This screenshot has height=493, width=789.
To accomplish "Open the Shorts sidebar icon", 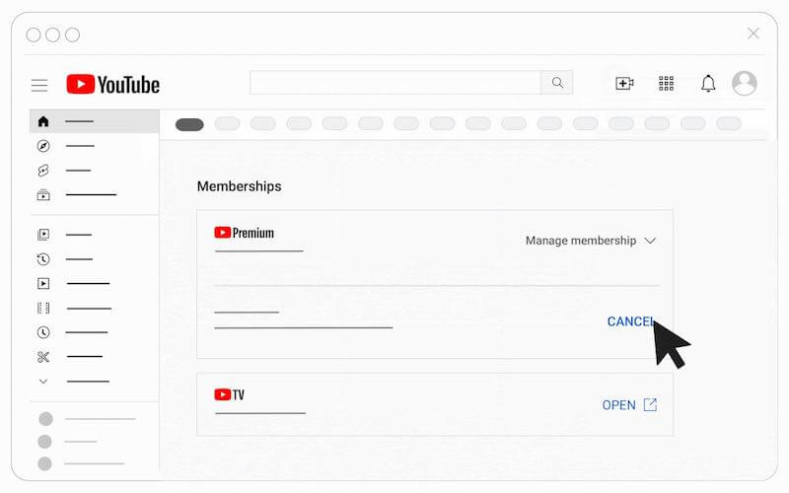I will pyautogui.click(x=43, y=170).
